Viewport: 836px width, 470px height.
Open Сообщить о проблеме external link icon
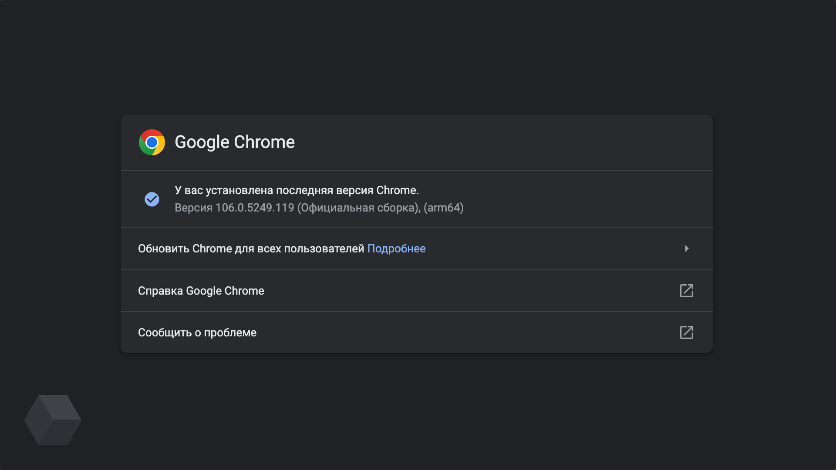pos(687,332)
